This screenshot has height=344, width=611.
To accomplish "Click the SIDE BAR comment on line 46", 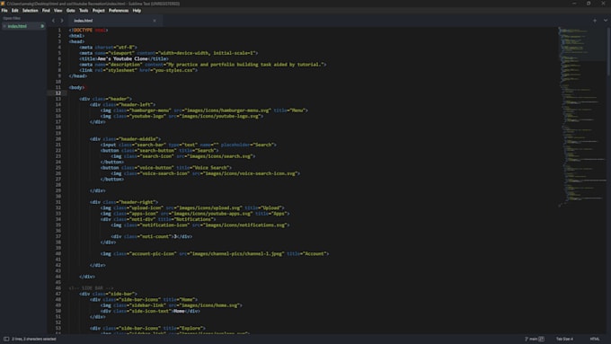I will (x=91, y=288).
